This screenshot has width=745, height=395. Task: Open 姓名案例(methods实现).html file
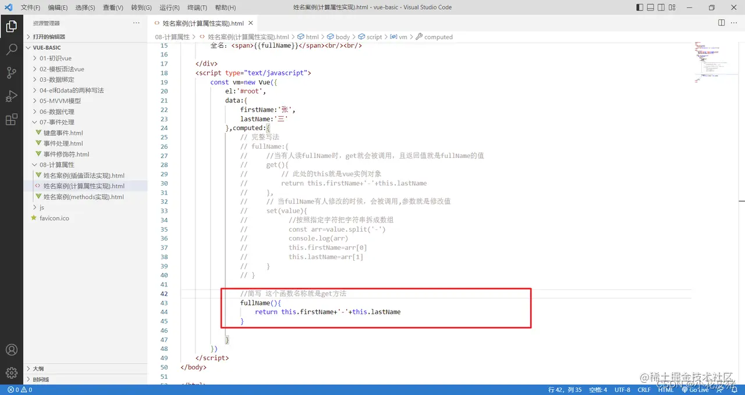85,197
